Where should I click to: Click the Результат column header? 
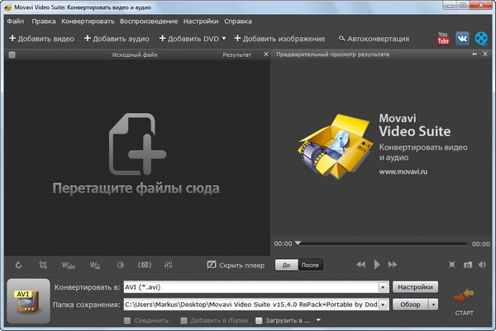pyautogui.click(x=236, y=54)
